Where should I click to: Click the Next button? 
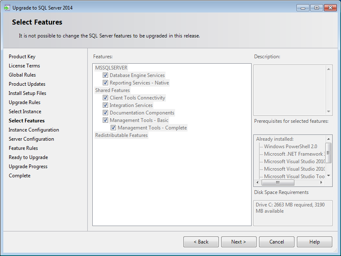239,242
